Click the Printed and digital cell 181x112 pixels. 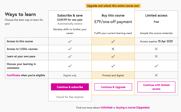click(x=113, y=75)
